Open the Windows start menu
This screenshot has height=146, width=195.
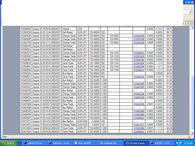9,143
